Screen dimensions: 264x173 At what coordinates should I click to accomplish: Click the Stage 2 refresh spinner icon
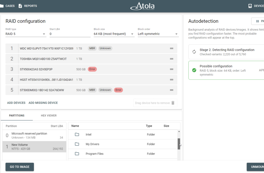coord(194,52)
